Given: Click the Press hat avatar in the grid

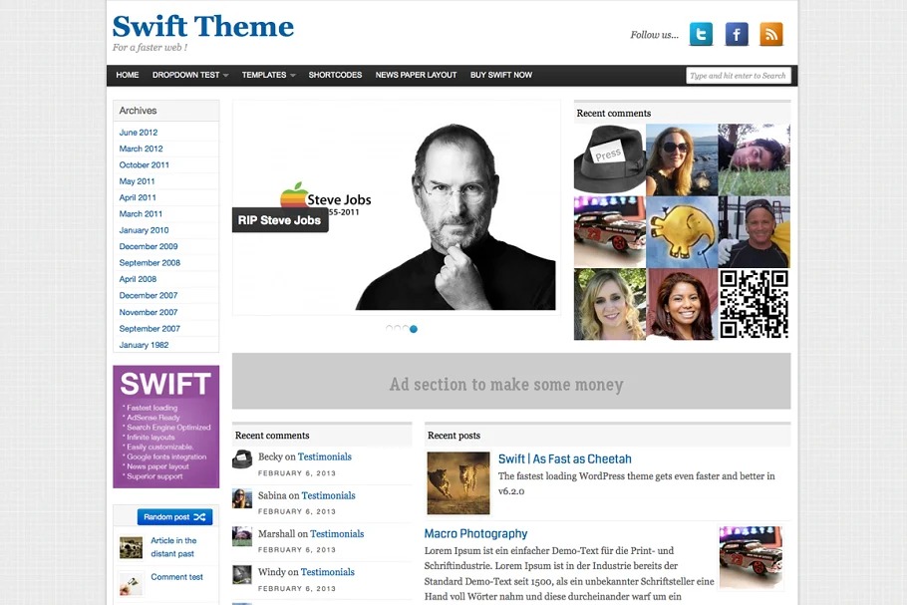Looking at the screenshot, I should [610, 159].
